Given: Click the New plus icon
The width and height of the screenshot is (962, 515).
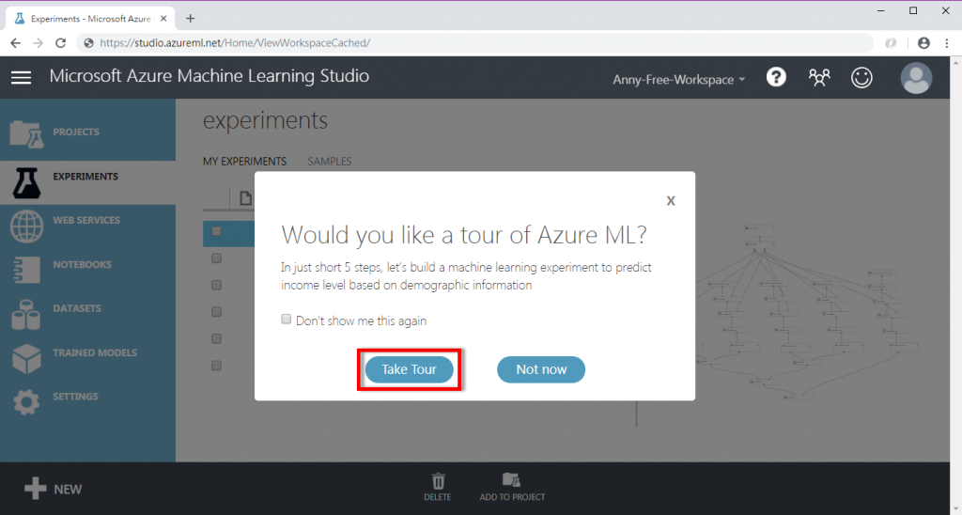Looking at the screenshot, I should [35, 489].
